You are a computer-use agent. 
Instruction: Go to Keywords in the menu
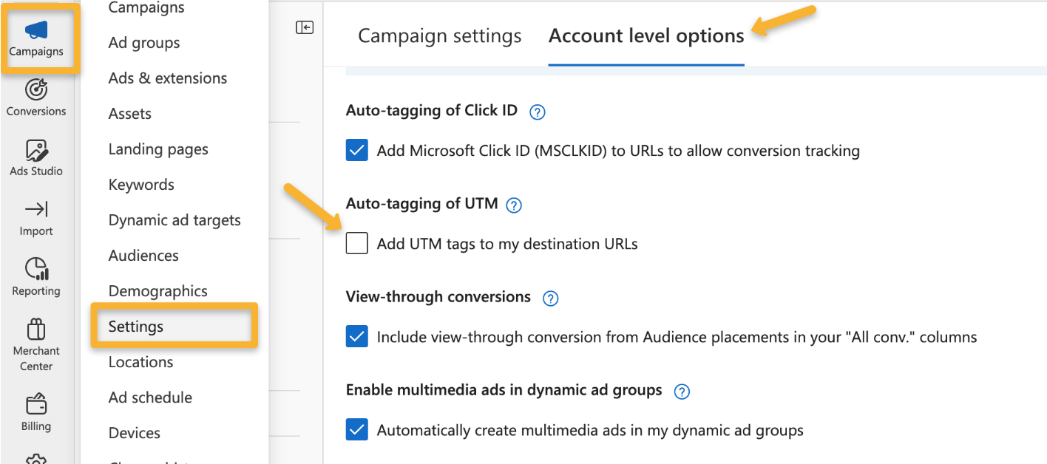point(141,185)
